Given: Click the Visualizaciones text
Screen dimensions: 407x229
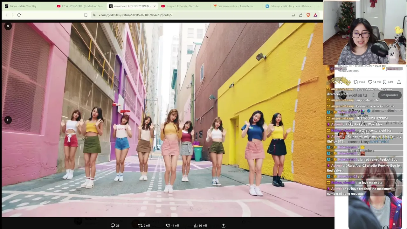Looking at the screenshot, I should pyautogui.click(x=348, y=71).
